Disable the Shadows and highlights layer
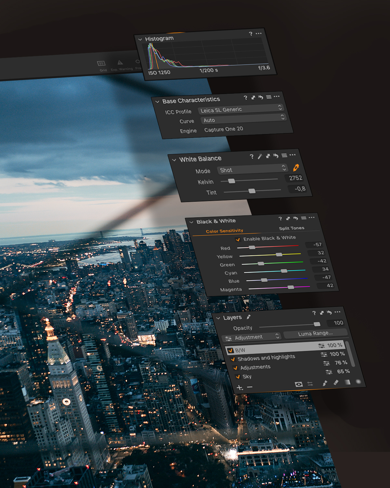 pyautogui.click(x=233, y=359)
